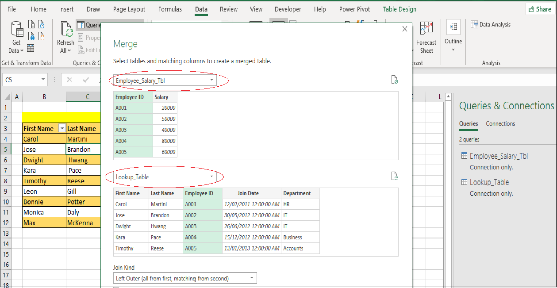This screenshot has height=288, width=557.
Task: Launch Data Analysis from the Analysis group
Action: 491,24
